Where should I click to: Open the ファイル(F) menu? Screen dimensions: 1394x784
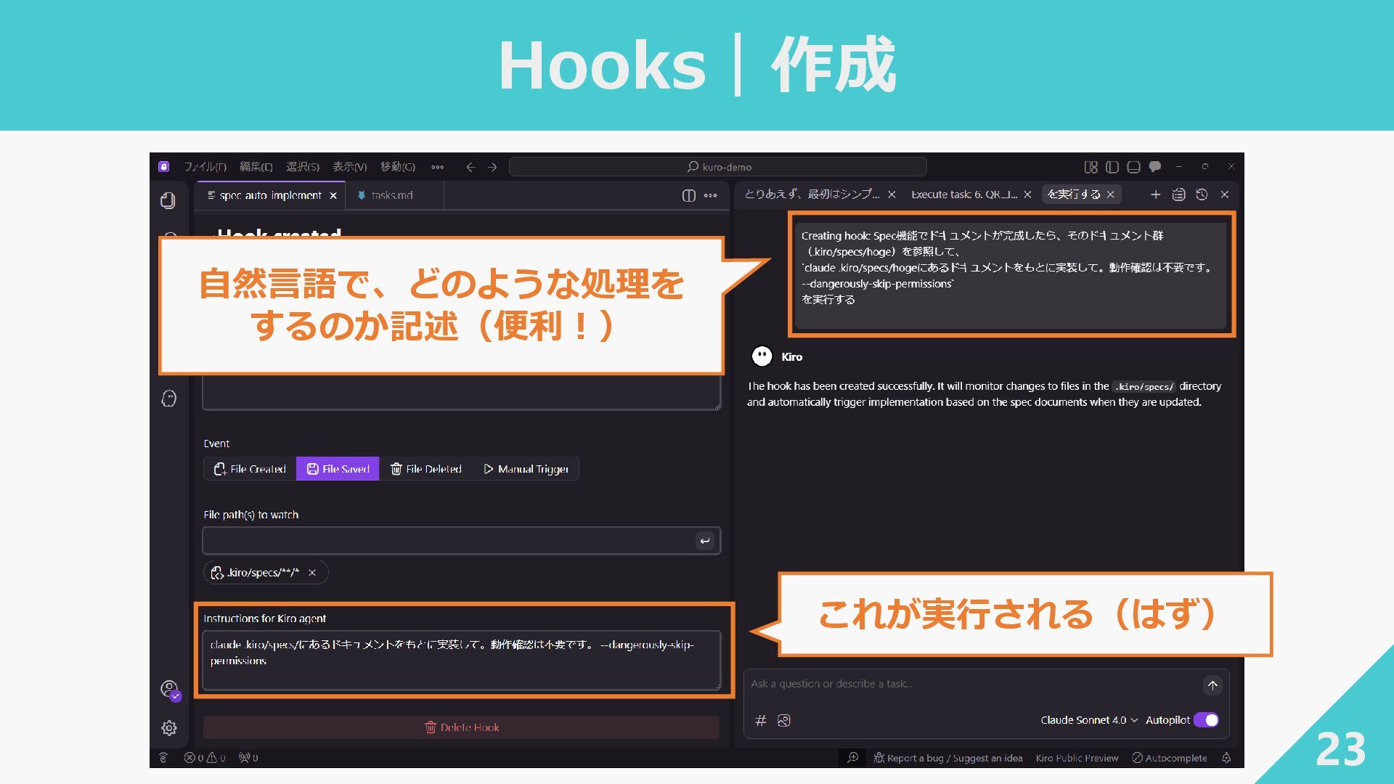205,167
